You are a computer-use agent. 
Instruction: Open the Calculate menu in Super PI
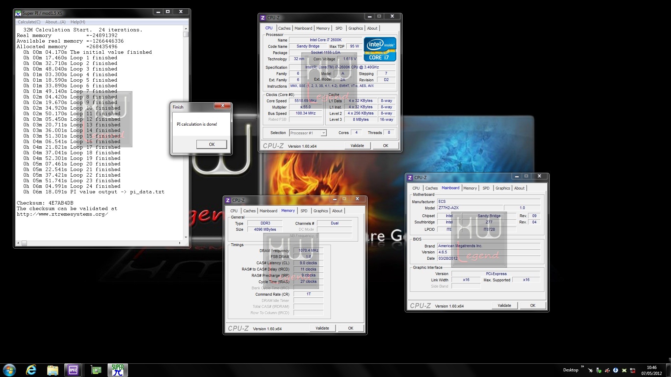[x=29, y=22]
